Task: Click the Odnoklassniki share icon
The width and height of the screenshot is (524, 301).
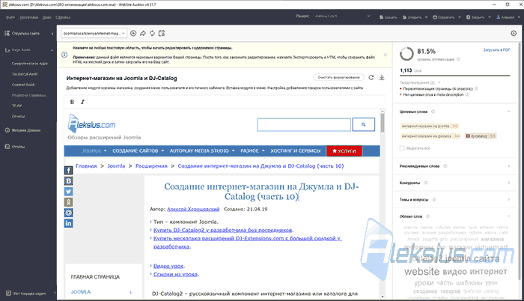Action: (69, 202)
